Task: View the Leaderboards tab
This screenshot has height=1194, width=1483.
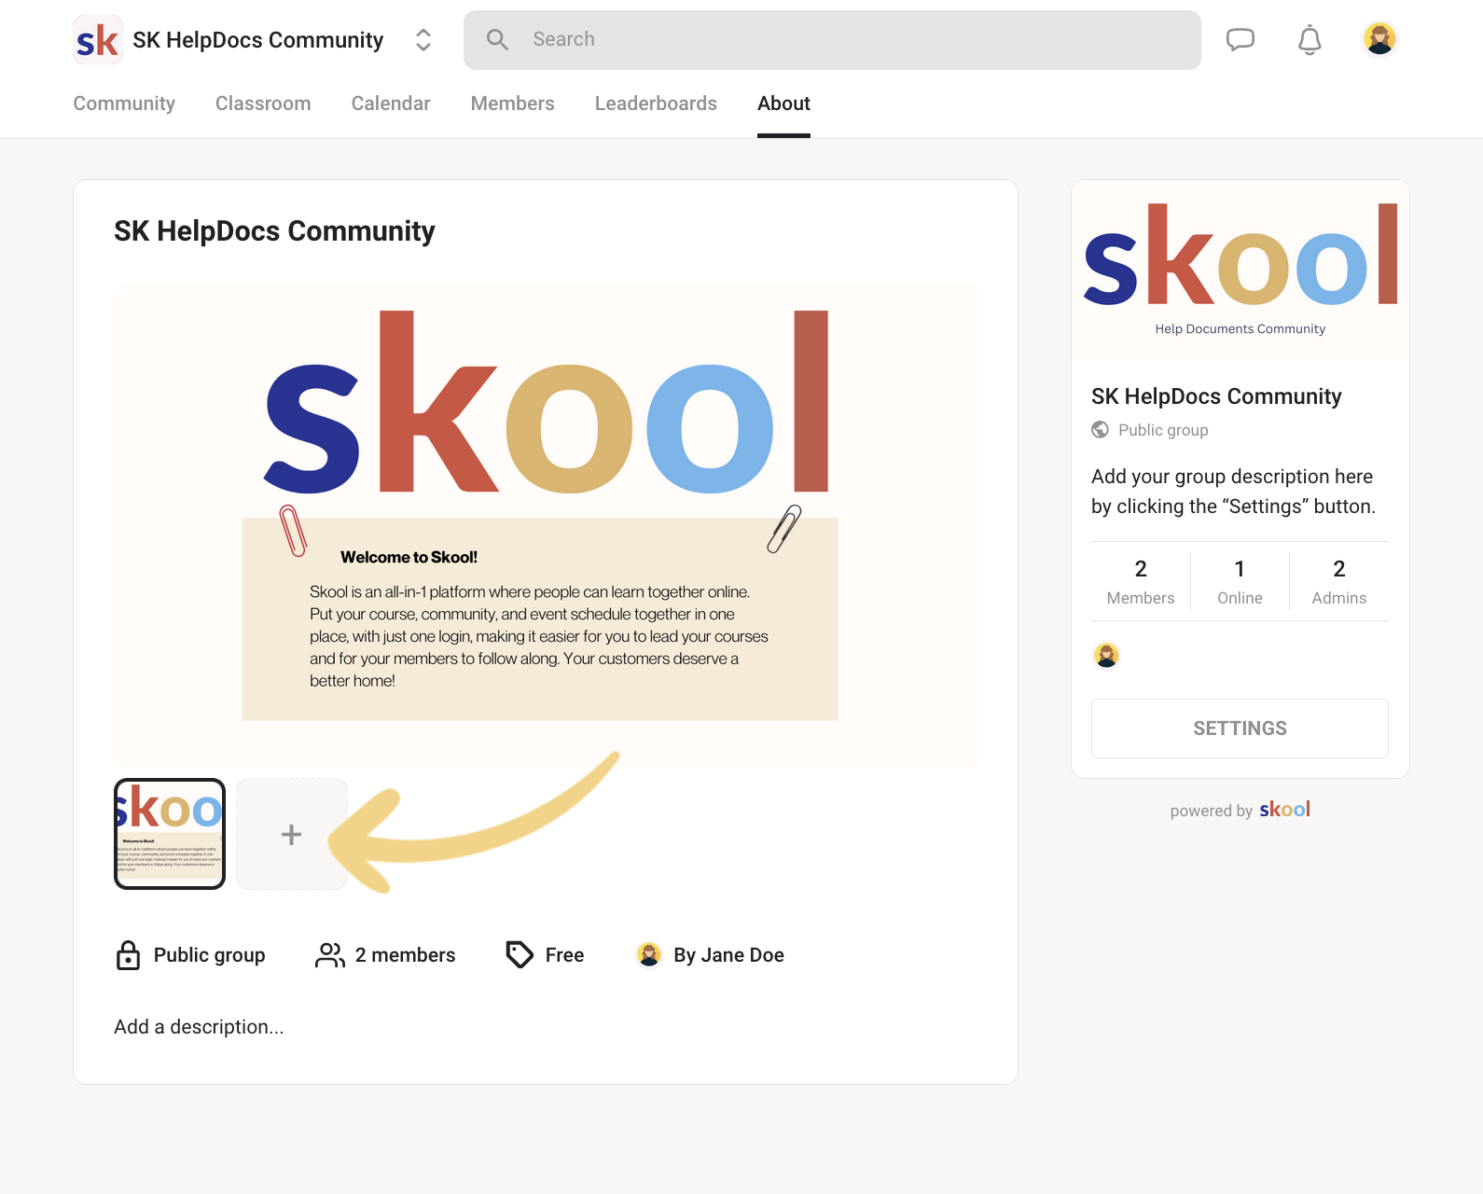Action: coord(656,104)
